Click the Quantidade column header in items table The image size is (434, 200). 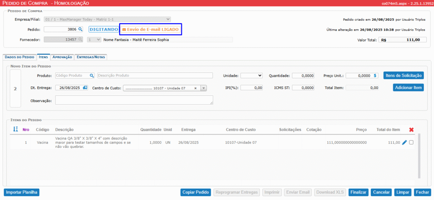click(x=151, y=130)
